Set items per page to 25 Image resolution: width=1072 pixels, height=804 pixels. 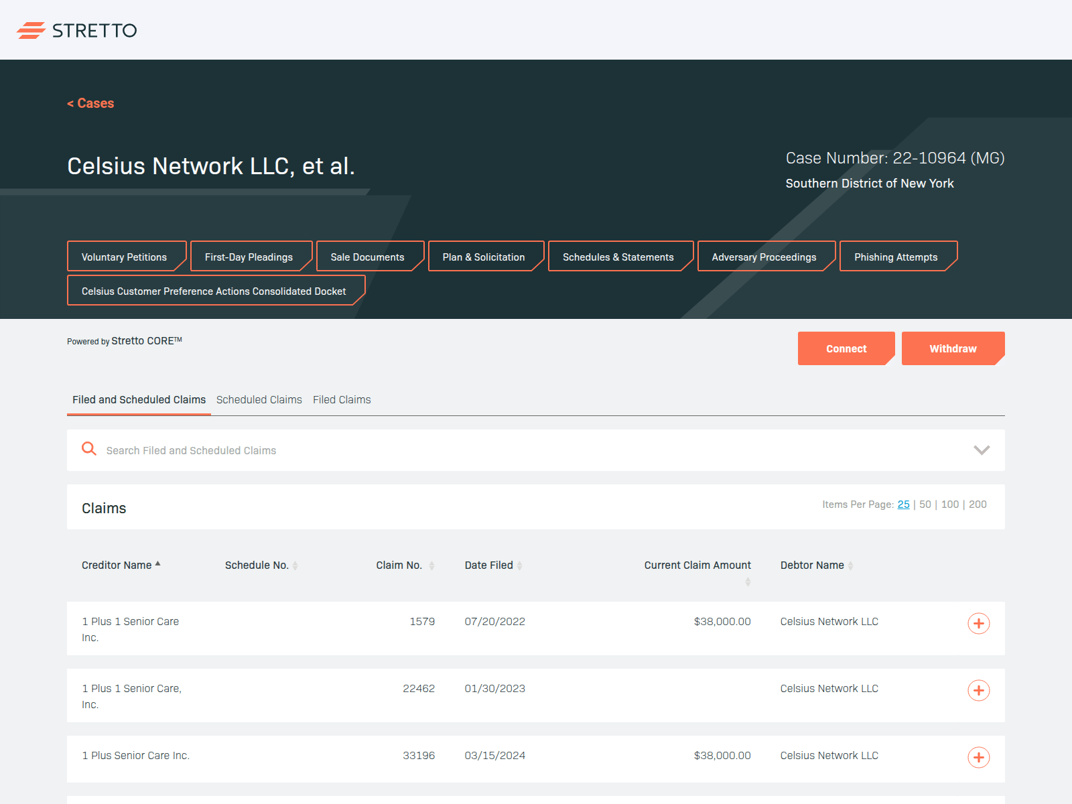point(904,505)
